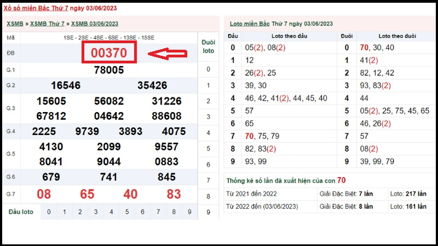438x246 pixels.
Task: Select Đầu loto digit 2 filter
Action: coord(80,212)
